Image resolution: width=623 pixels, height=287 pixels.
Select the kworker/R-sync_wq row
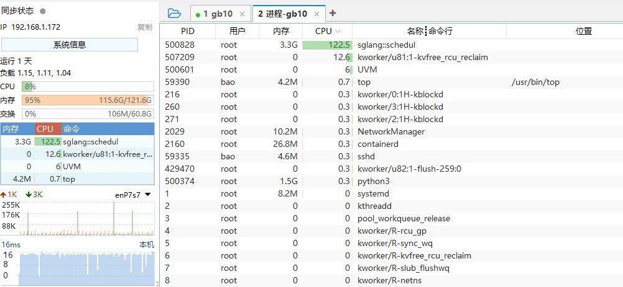pyautogui.click(x=391, y=244)
